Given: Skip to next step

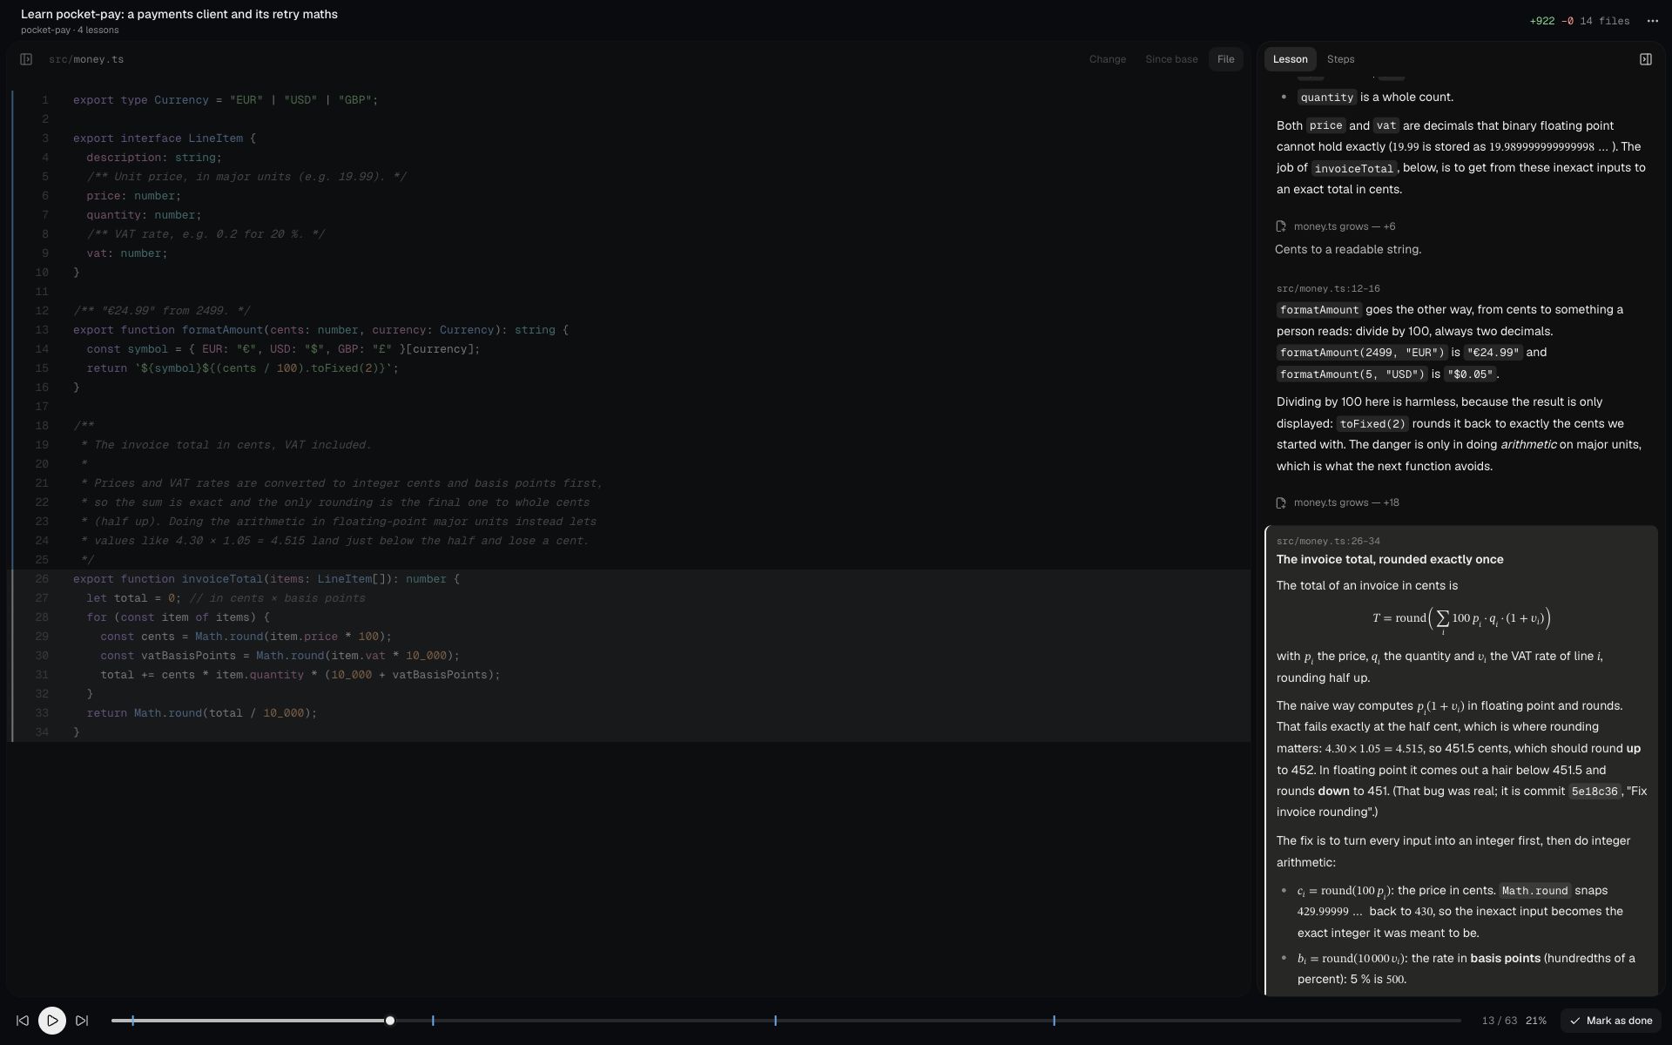Looking at the screenshot, I should pos(82,1021).
